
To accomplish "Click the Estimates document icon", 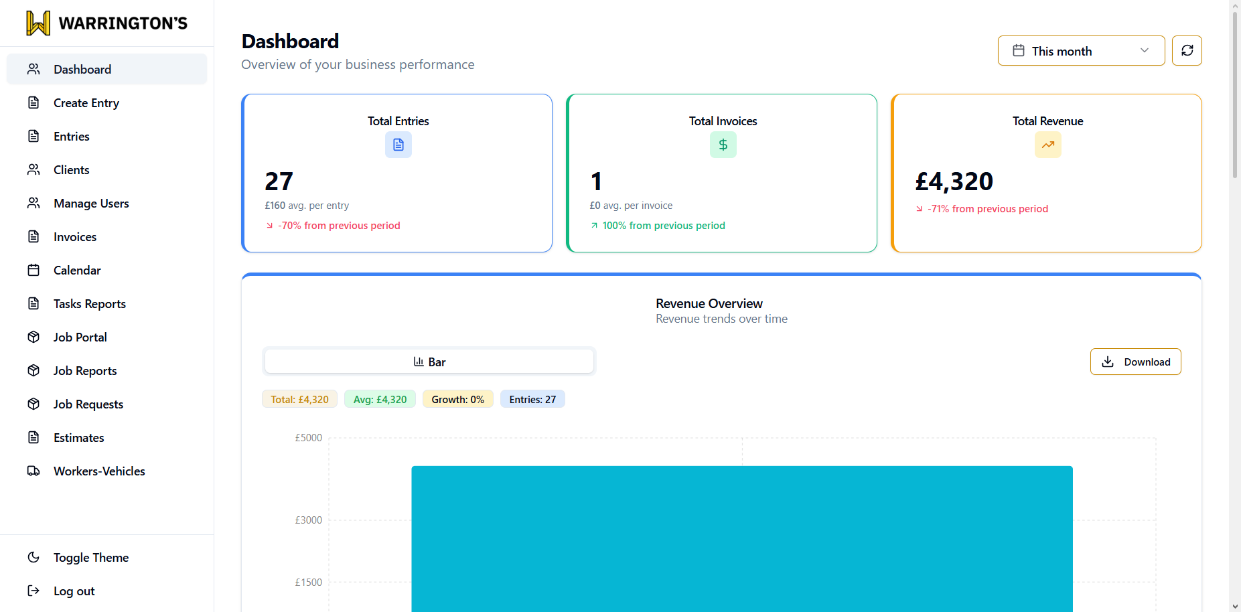I will coord(33,437).
